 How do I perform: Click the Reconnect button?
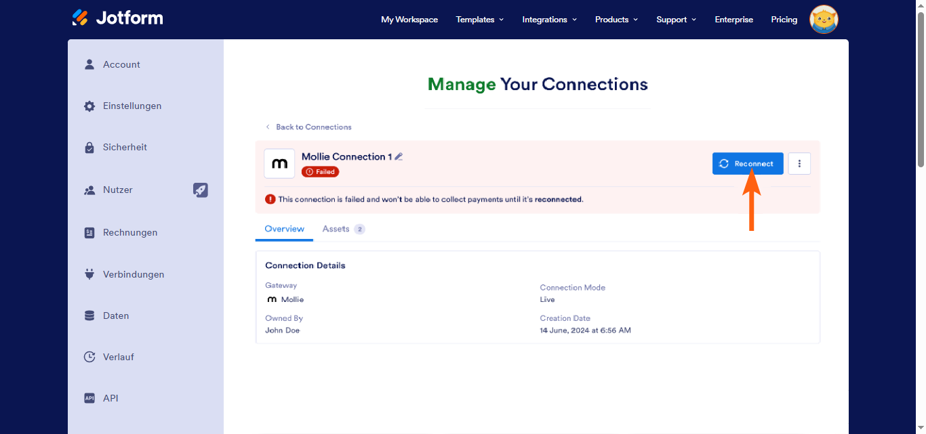[x=748, y=163]
